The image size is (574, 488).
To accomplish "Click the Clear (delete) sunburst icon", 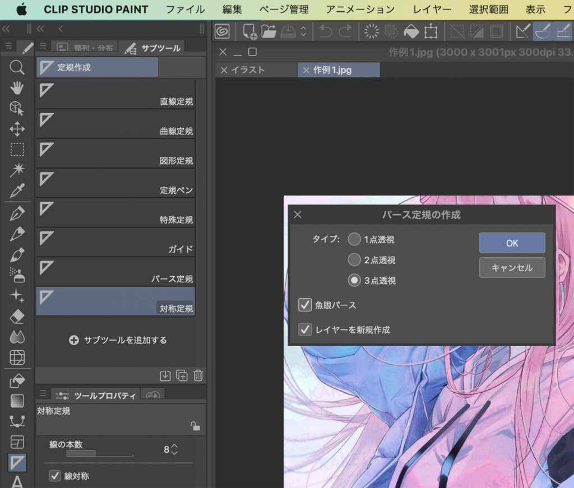I will tap(372, 31).
